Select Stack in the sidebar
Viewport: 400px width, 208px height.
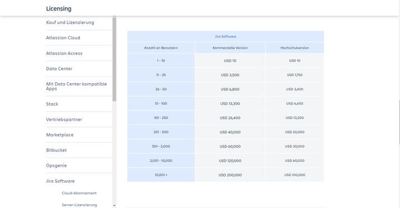click(x=52, y=104)
